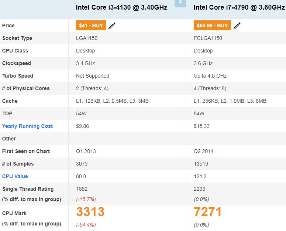This screenshot has width=286, height=231.
Task: Click the # of Physical Cores label
Action: 26,89
